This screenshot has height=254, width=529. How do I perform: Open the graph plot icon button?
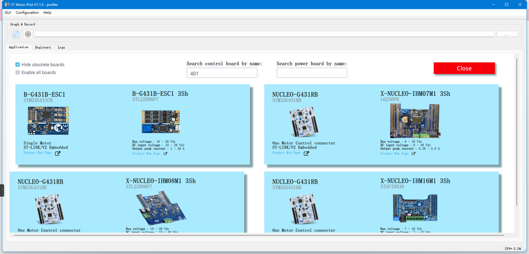coord(16,34)
